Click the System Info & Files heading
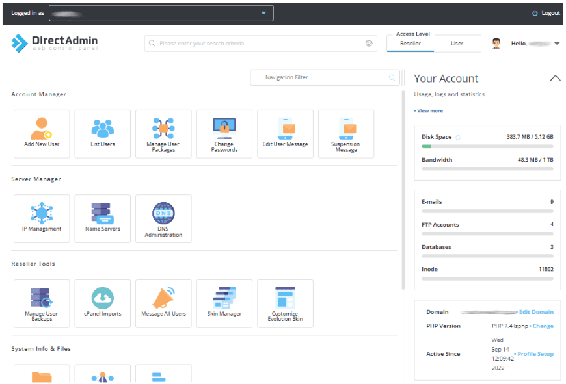The image size is (566, 384). 41,349
